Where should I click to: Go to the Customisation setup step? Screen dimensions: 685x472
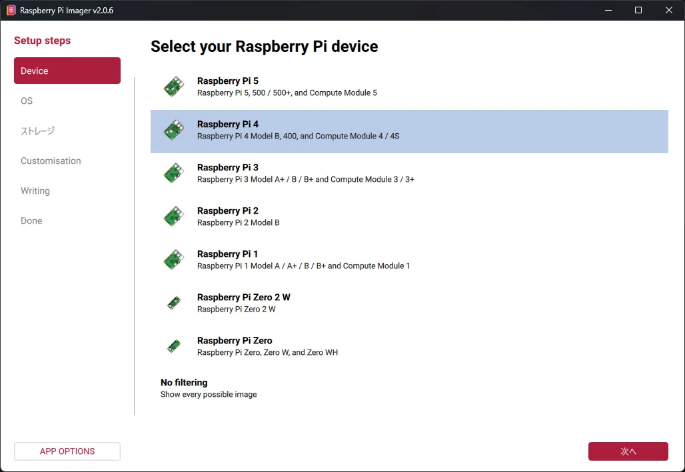click(x=51, y=160)
